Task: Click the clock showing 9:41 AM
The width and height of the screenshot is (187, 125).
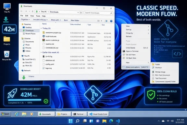Action: click(180, 120)
